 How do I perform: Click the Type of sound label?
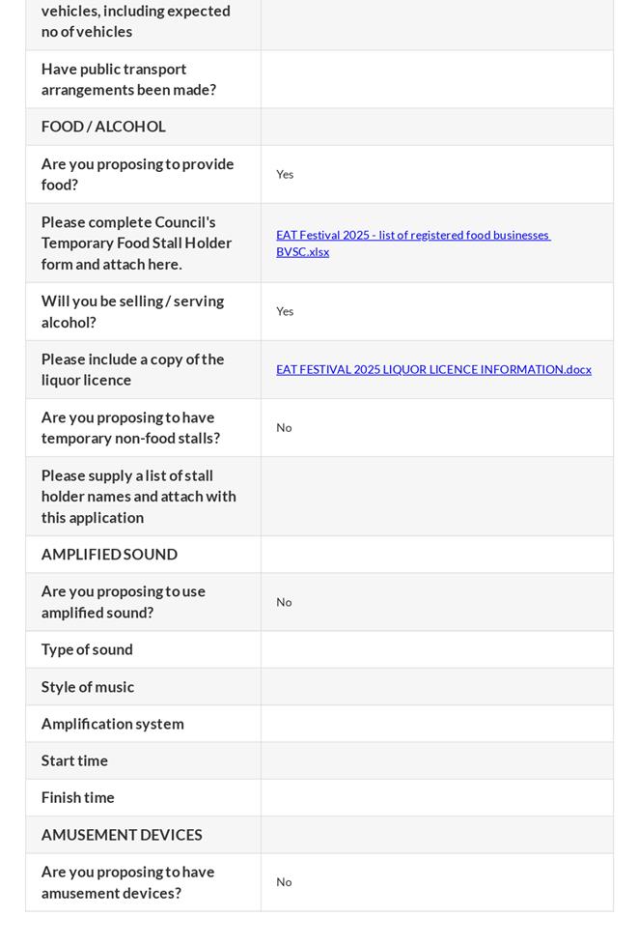tap(87, 649)
